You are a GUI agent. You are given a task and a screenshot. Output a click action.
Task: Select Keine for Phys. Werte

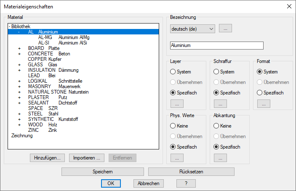[x=173, y=126]
